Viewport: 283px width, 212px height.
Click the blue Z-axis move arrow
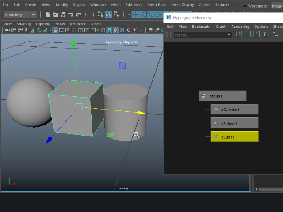click(x=49, y=140)
